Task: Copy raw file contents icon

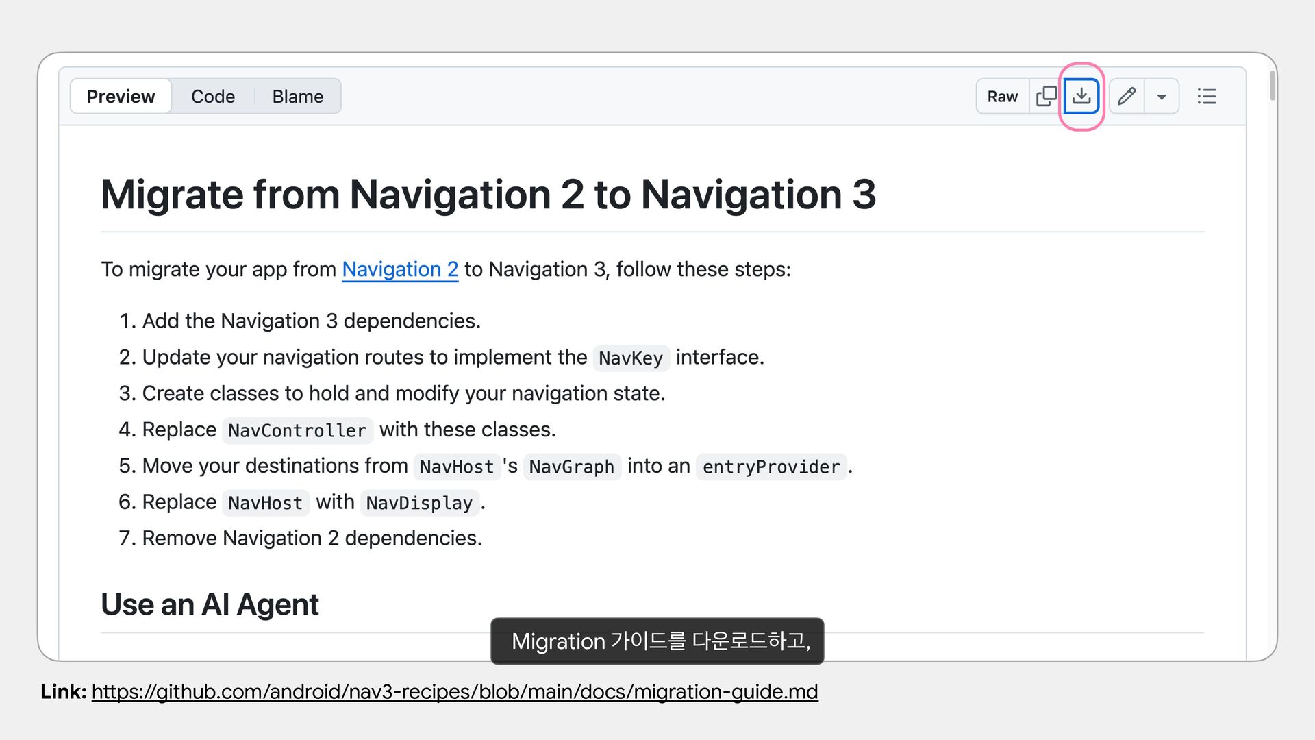Action: [x=1046, y=96]
